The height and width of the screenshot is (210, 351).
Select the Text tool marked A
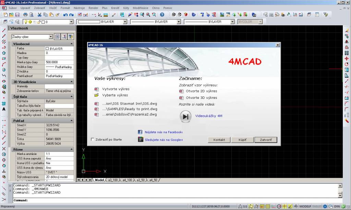[4, 109]
